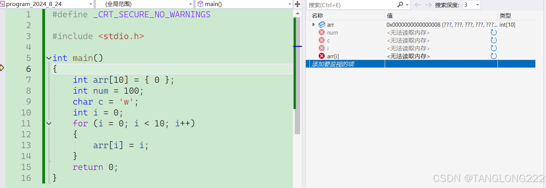Viewport: 546px width, 188px height.
Task: Click the error icon beside i
Action: 322,48
